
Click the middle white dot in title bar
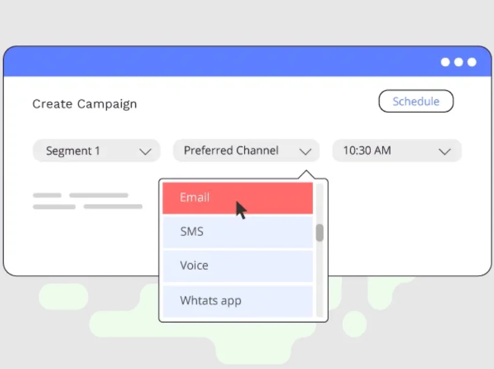pyautogui.click(x=458, y=62)
